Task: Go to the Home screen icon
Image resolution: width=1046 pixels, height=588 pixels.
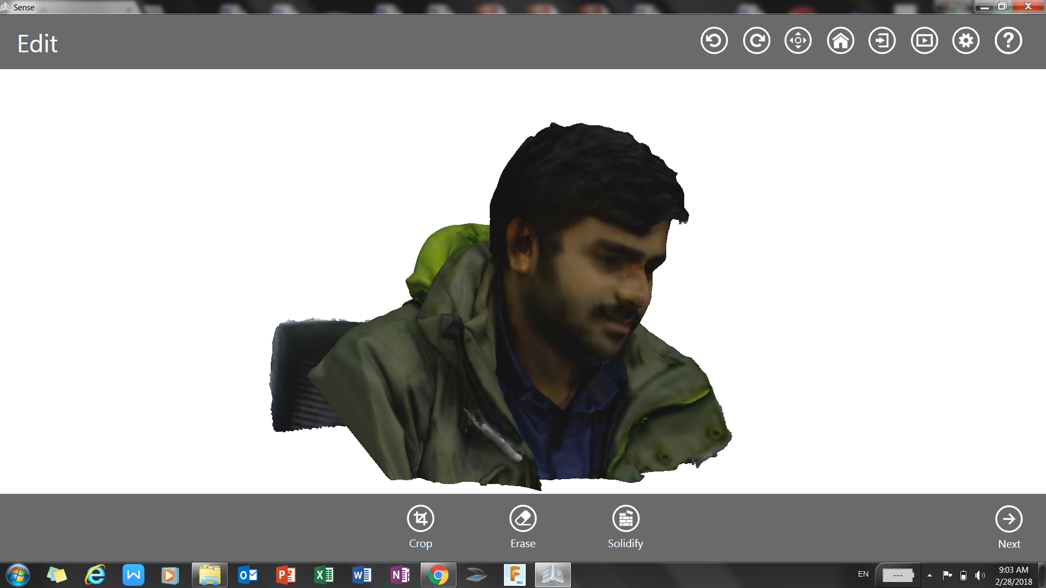Action: 840,41
